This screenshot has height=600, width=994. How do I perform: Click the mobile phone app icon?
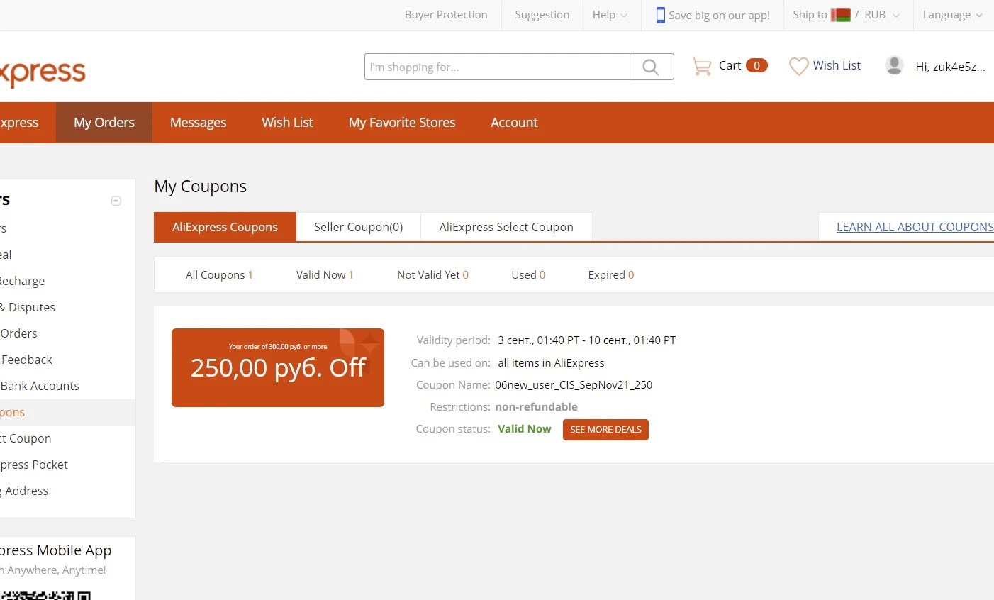click(x=660, y=15)
